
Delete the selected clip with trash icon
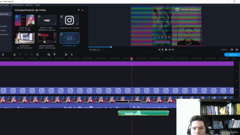coord(3,54)
